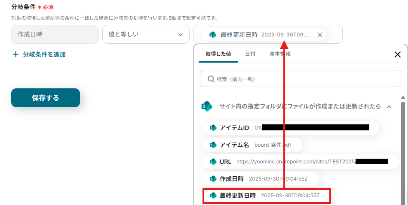Open the 基本情報 tab
Image resolution: width=408 pixels, height=205 pixels.
pos(280,54)
